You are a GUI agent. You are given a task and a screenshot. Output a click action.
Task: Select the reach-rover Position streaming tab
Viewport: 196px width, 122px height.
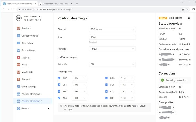click(20, 4)
